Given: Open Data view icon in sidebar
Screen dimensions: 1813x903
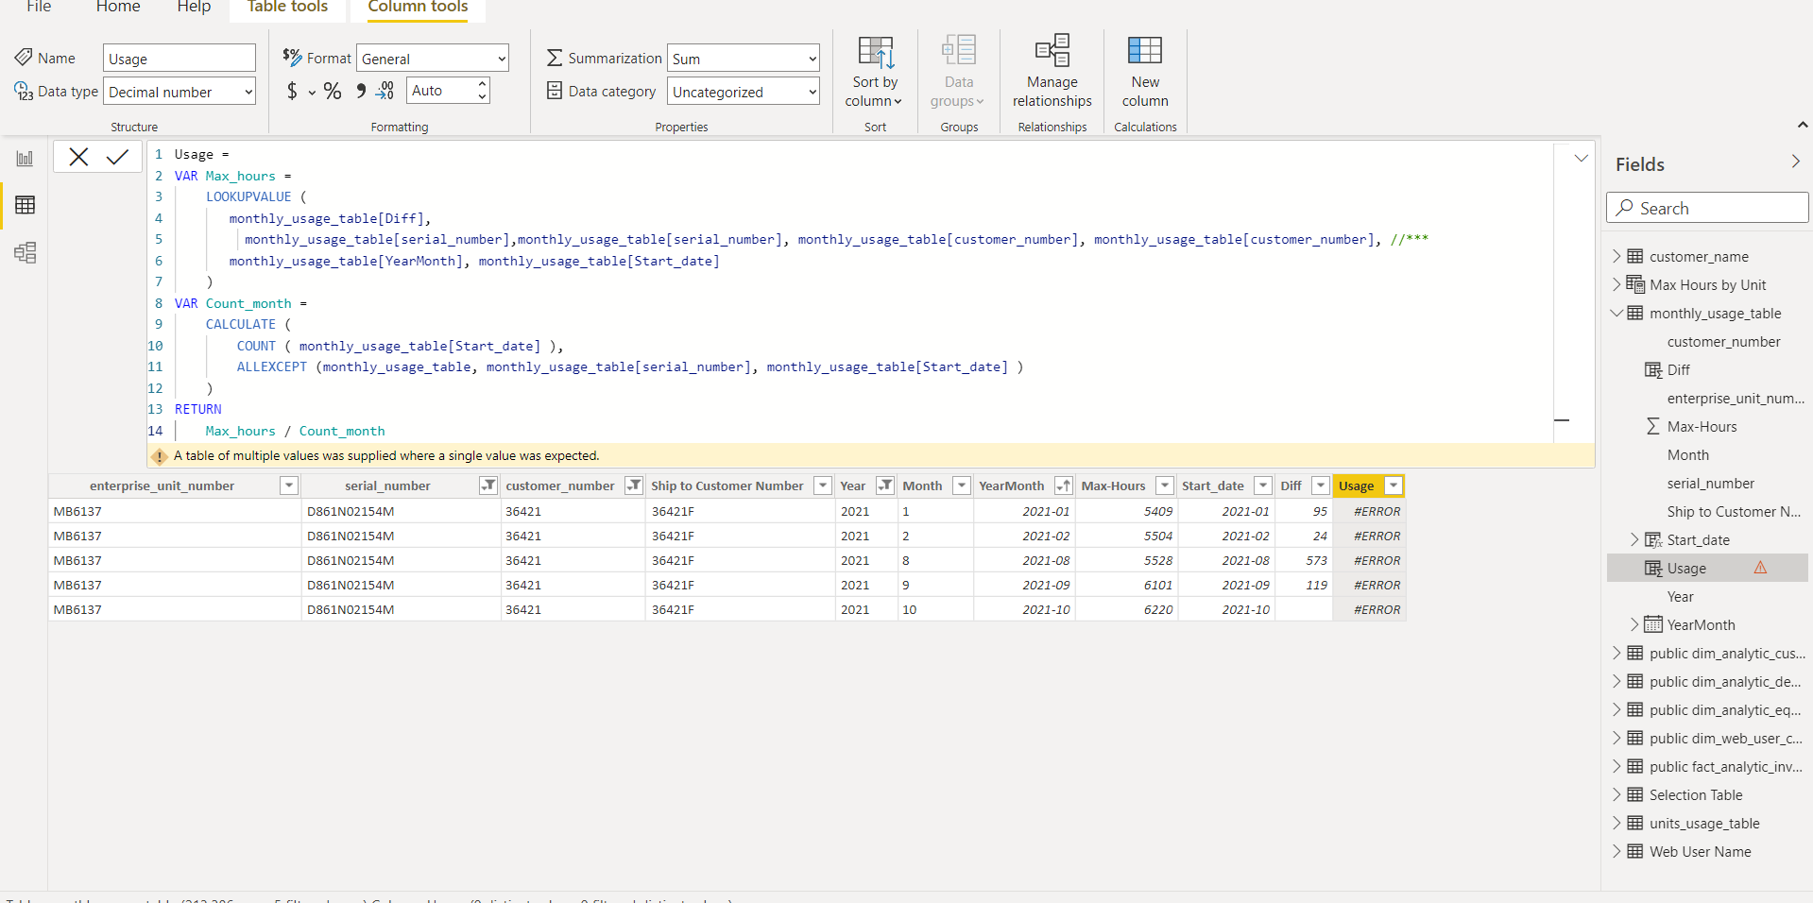Looking at the screenshot, I should (x=25, y=205).
